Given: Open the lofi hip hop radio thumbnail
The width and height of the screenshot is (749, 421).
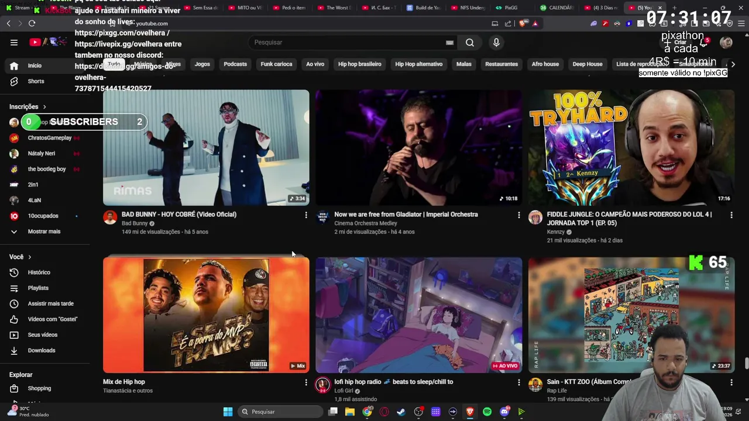Looking at the screenshot, I should 419,315.
